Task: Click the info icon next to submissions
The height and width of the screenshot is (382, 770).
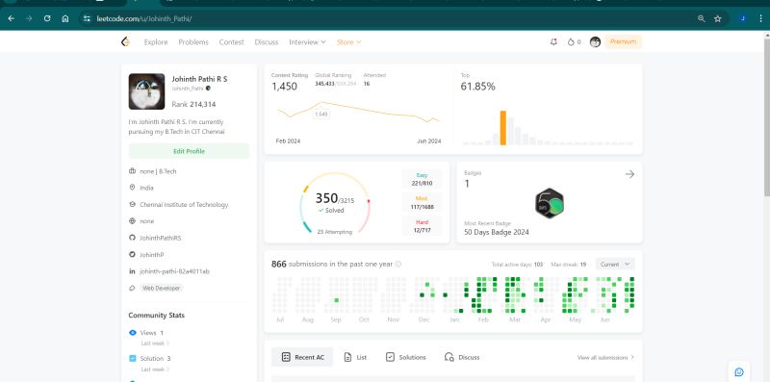Action: (398, 265)
